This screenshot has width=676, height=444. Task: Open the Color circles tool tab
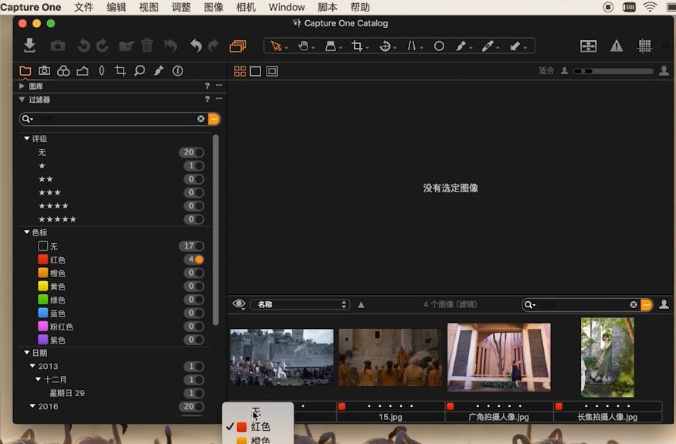[63, 71]
